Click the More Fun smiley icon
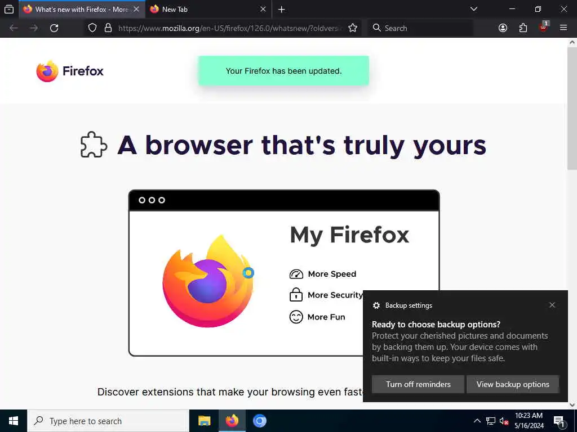 296,317
